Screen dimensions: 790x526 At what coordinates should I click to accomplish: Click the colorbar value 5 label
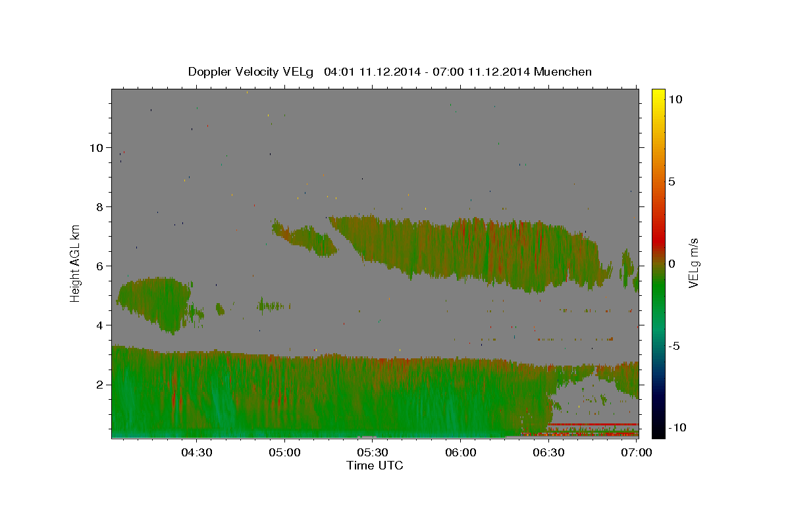671,181
